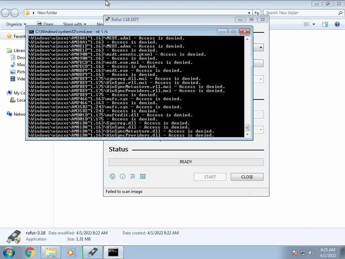
Task: Click the CLOSE button in Rufus
Action: pyautogui.click(x=247, y=177)
